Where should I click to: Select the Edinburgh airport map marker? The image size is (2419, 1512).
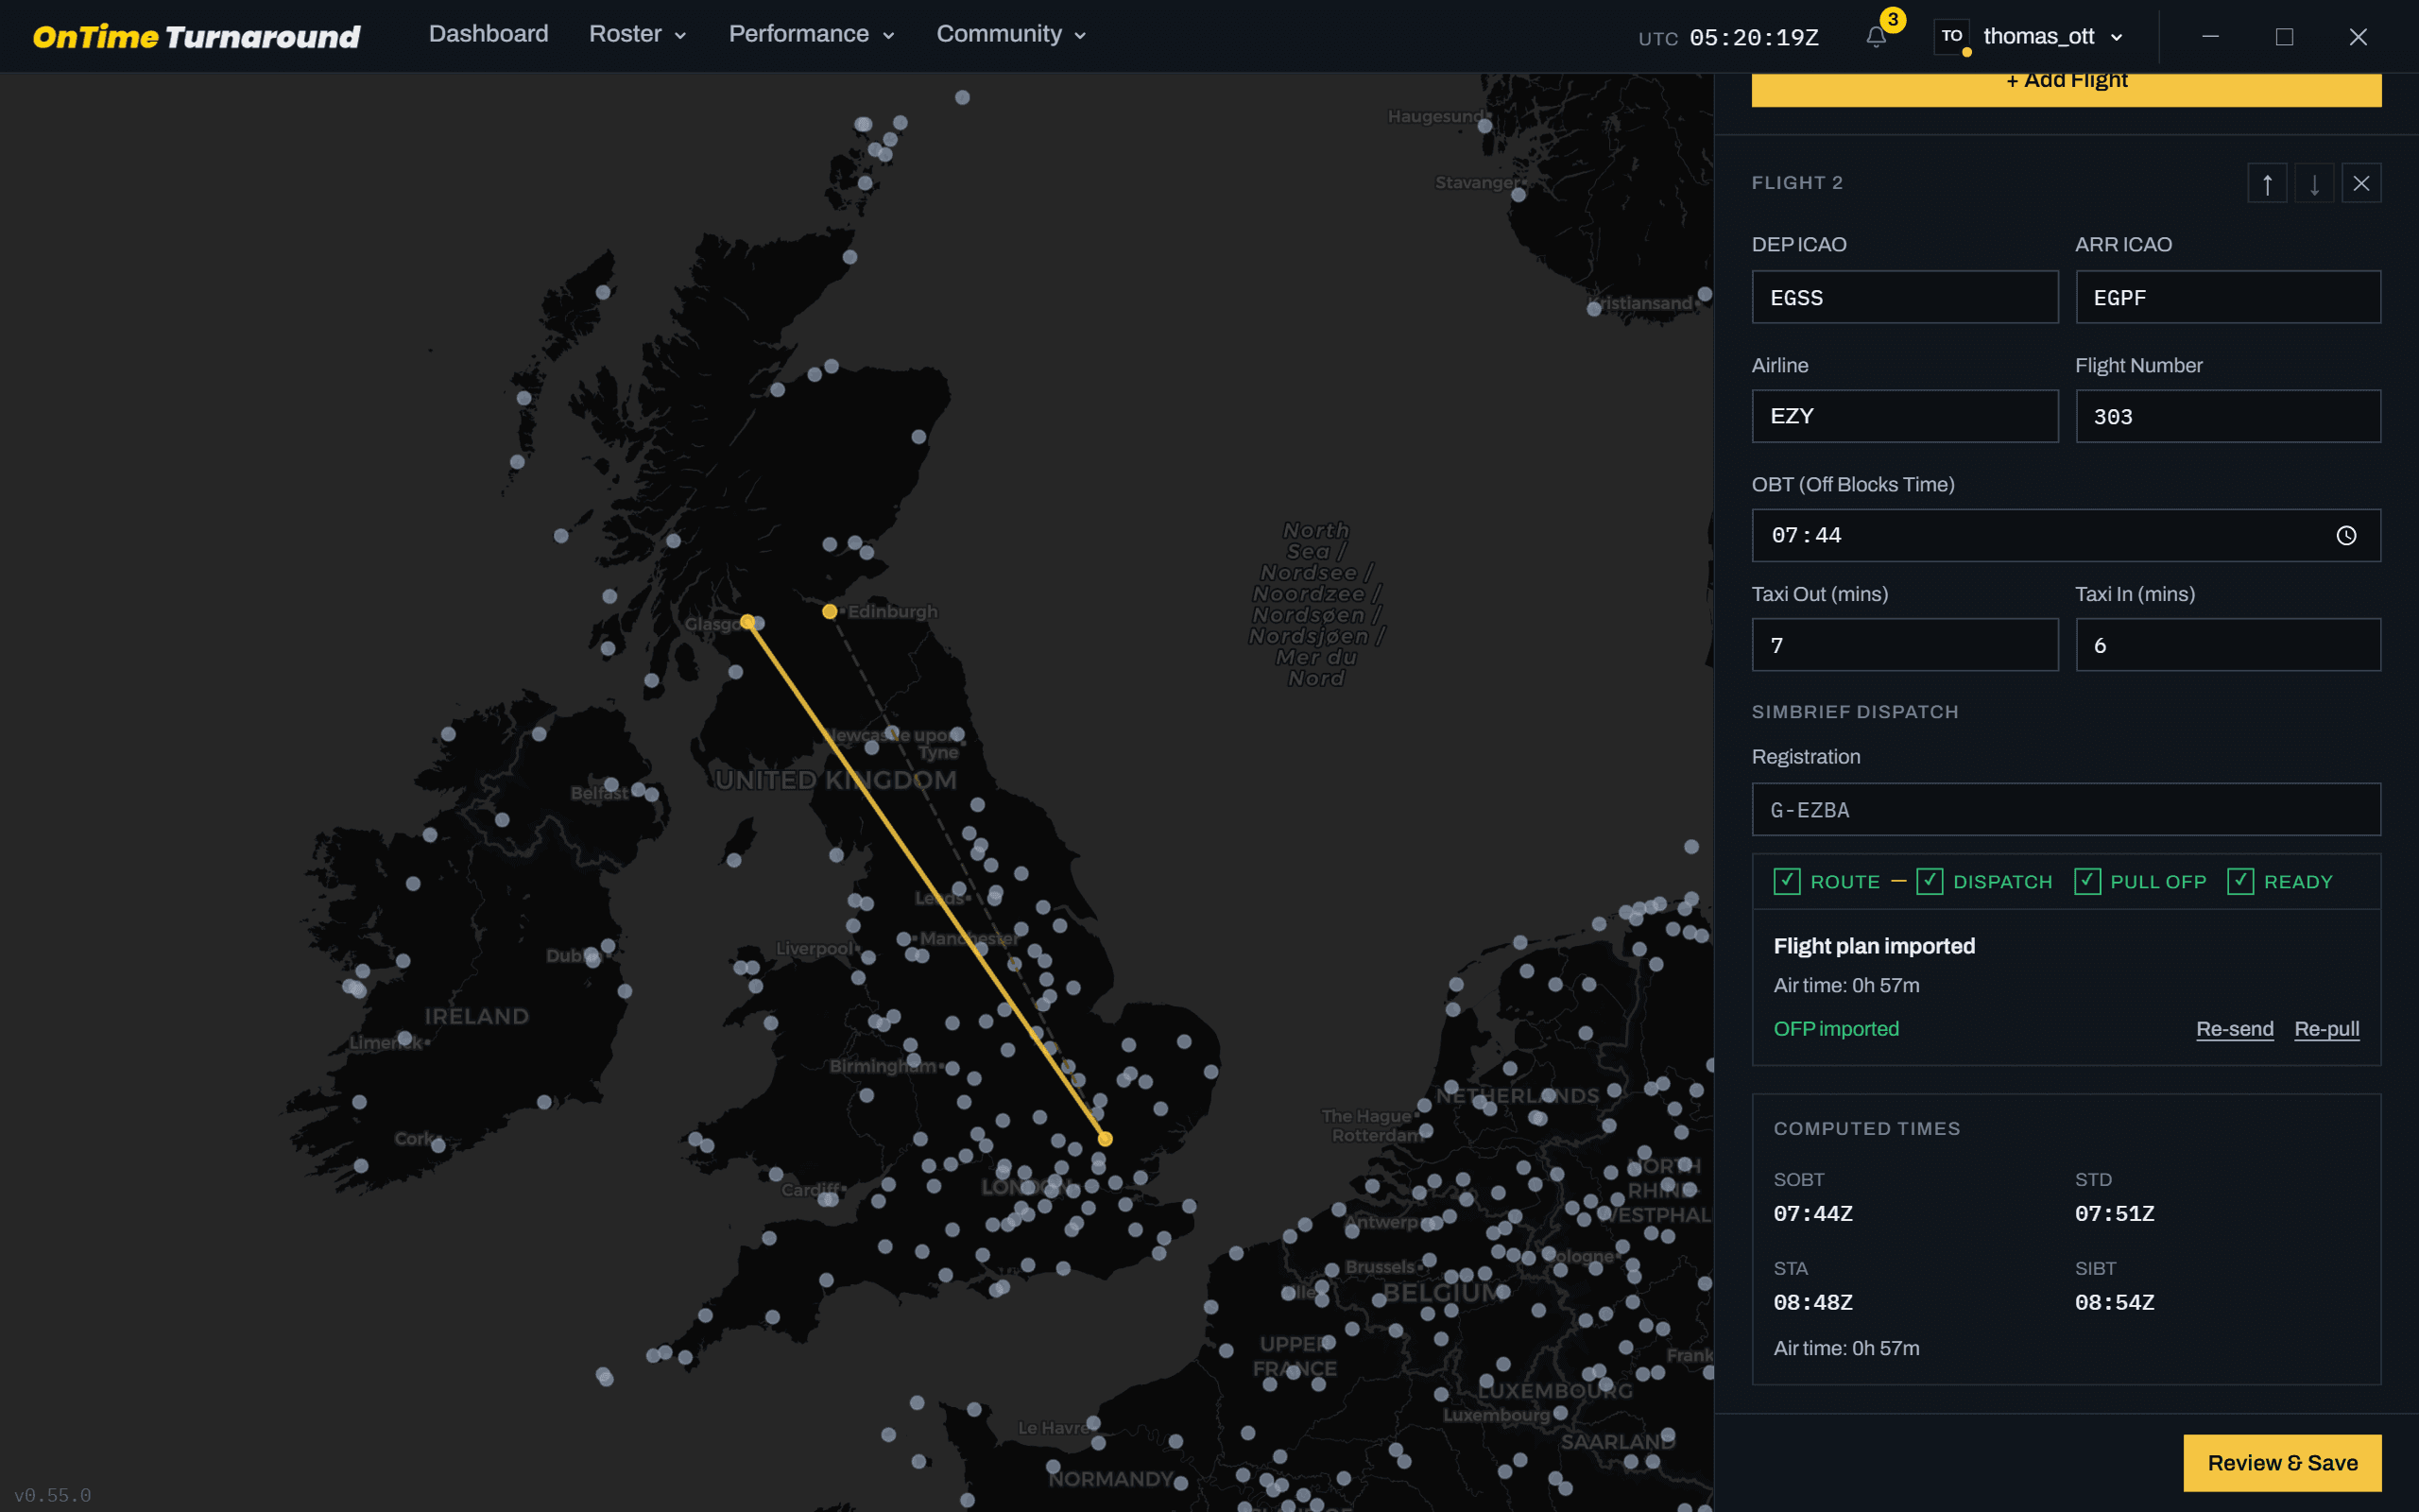pyautogui.click(x=830, y=611)
